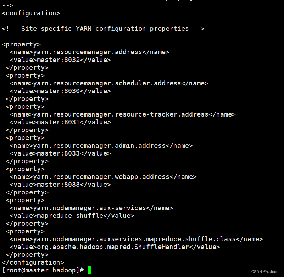Click the master:8032 value line
This screenshot has width=284, height=277.
point(60,60)
